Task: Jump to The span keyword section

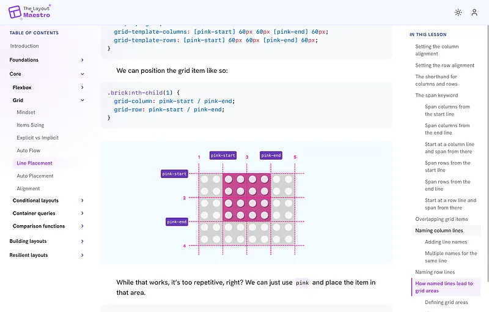Action: coord(436,95)
